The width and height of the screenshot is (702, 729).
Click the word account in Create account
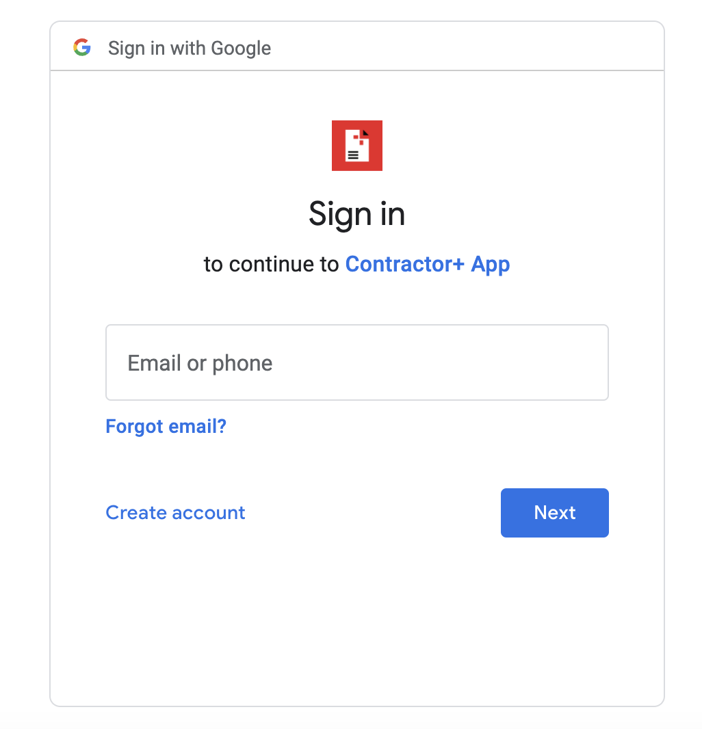coord(209,514)
